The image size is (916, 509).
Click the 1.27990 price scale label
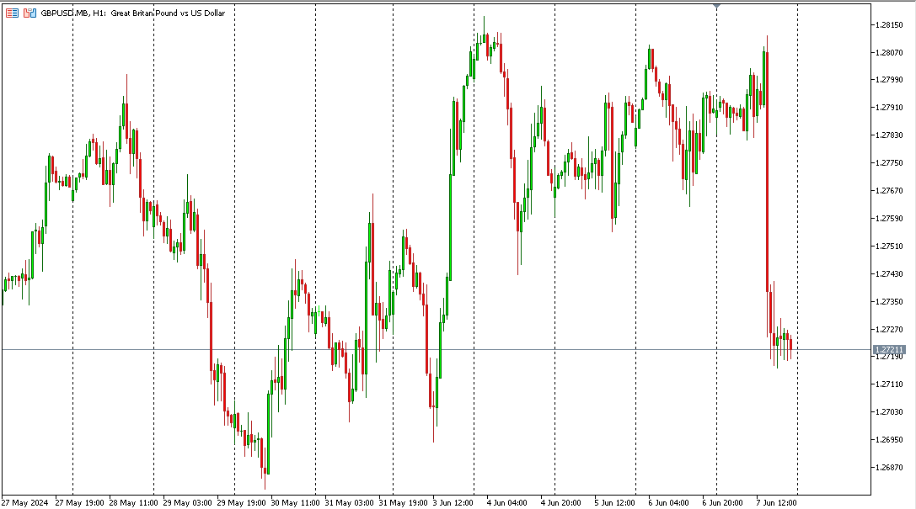coord(888,80)
